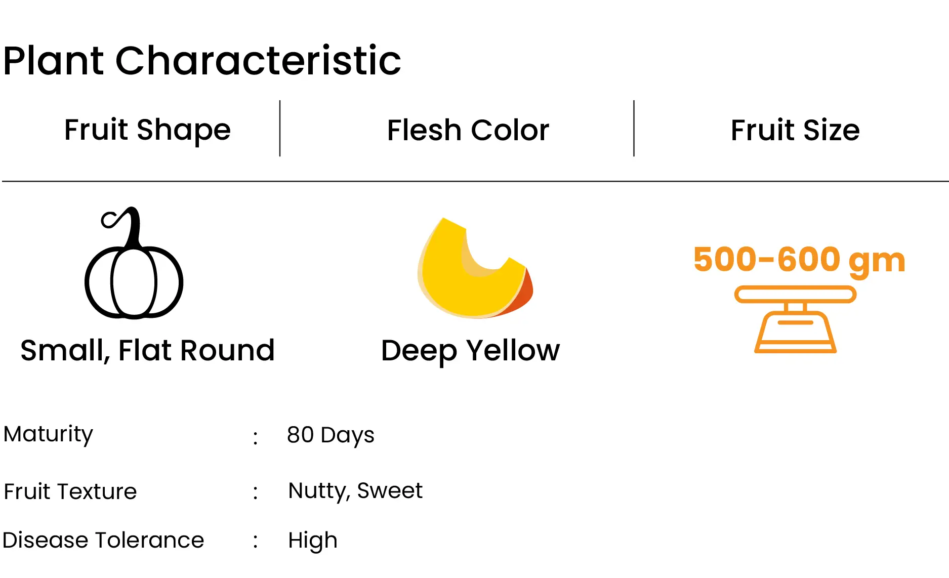Click the scale's base platform
The height and width of the screenshot is (578, 949).
coord(795,348)
